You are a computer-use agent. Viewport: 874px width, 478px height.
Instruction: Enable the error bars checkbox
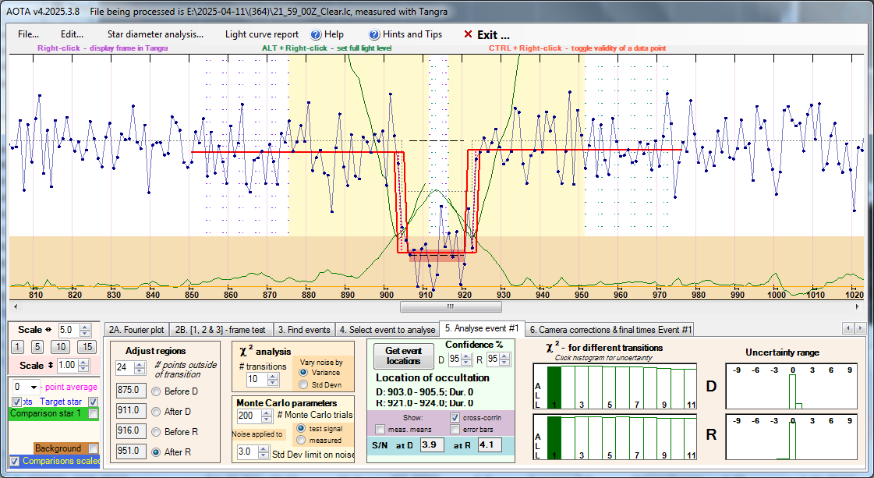click(x=455, y=430)
